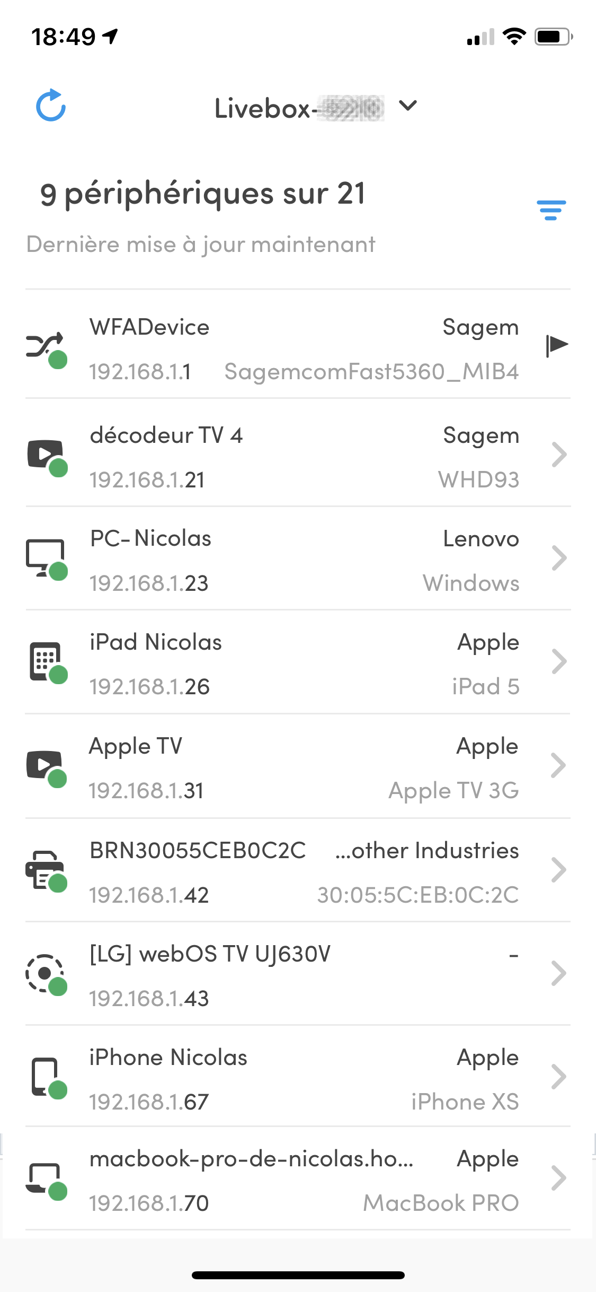
Task: Tap the printer icon for BRN30055CEB0C2C
Action: (46, 870)
